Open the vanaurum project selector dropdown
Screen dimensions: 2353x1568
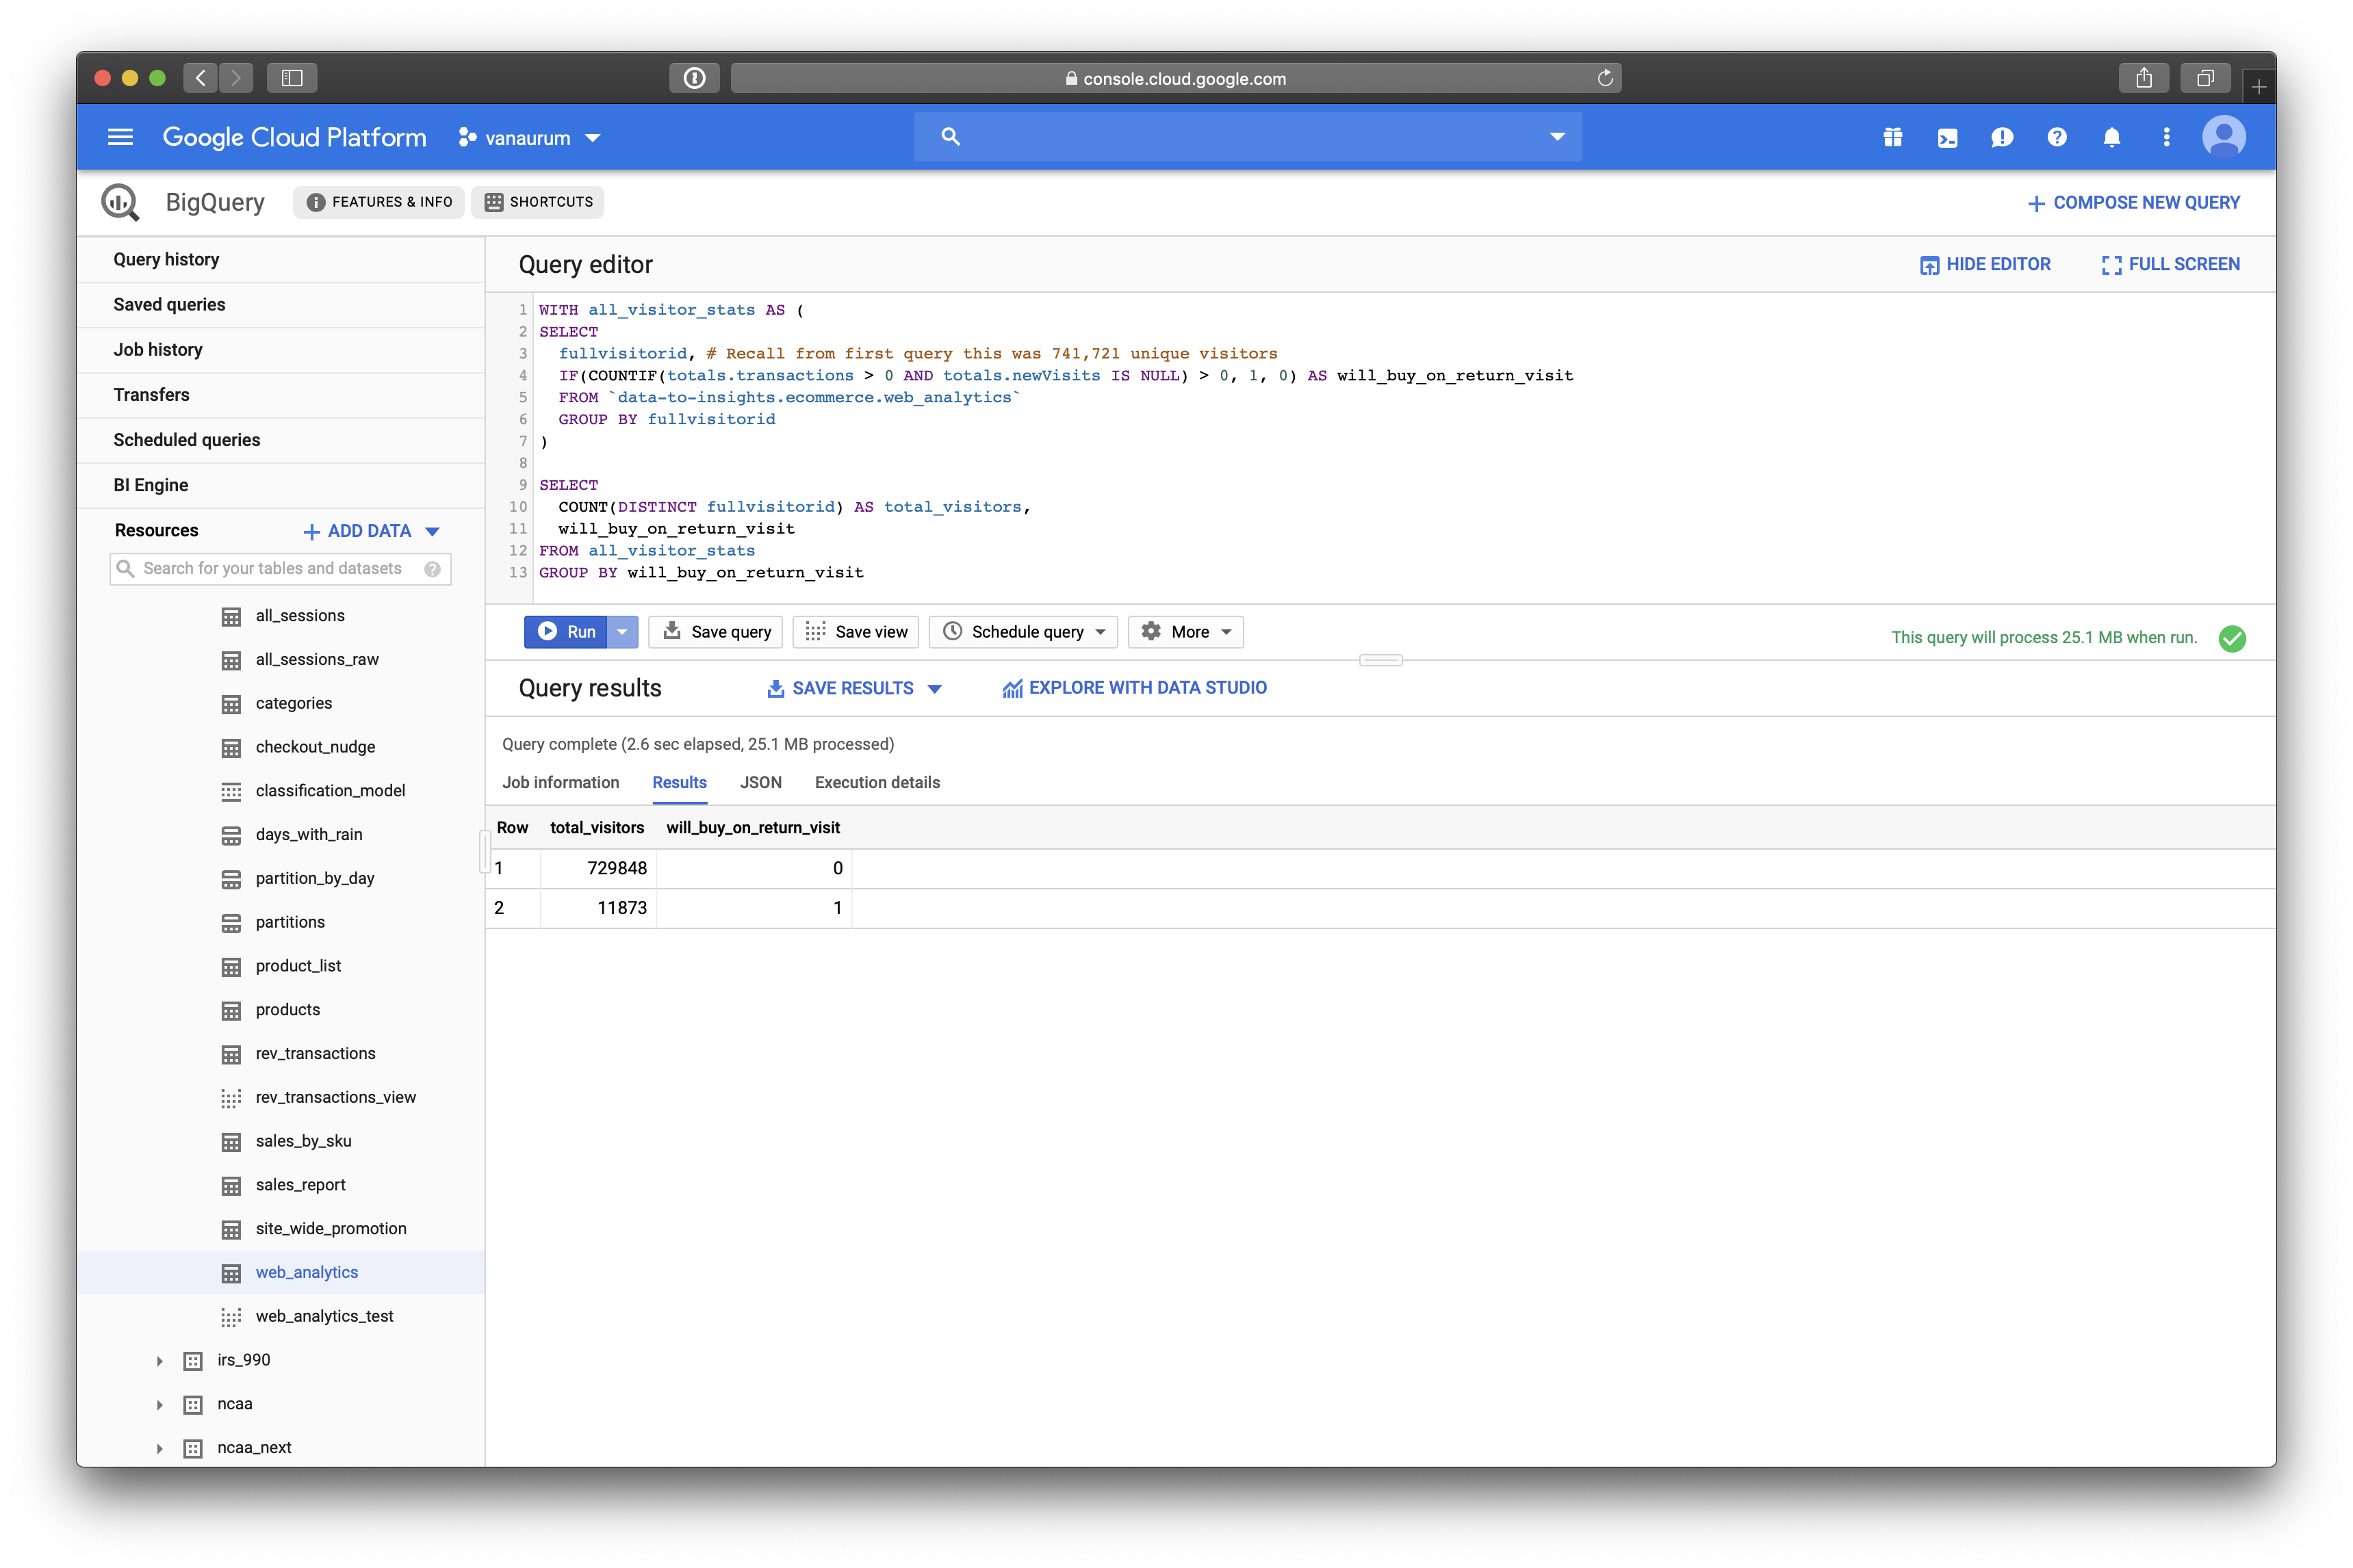(x=529, y=138)
